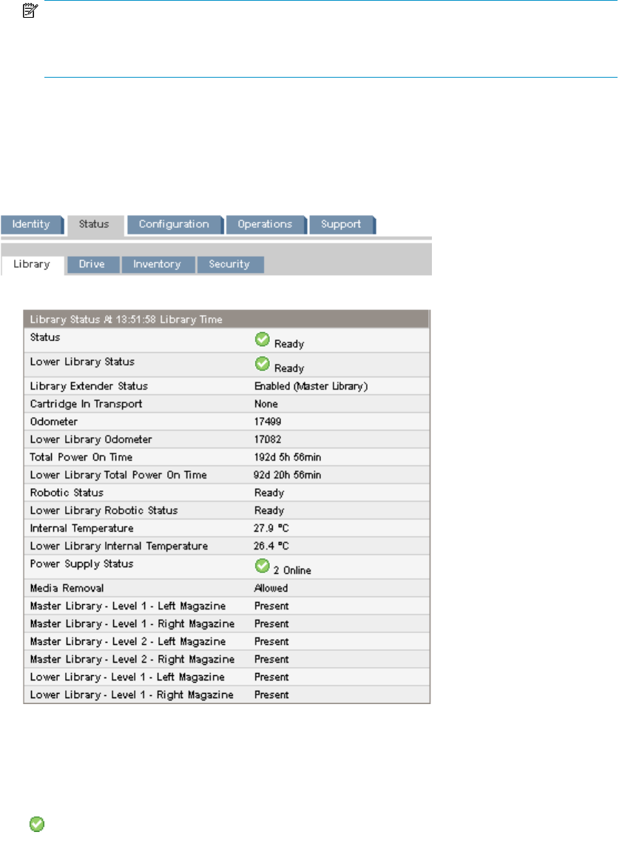Switch to the Inventory sub-tab

(158, 265)
